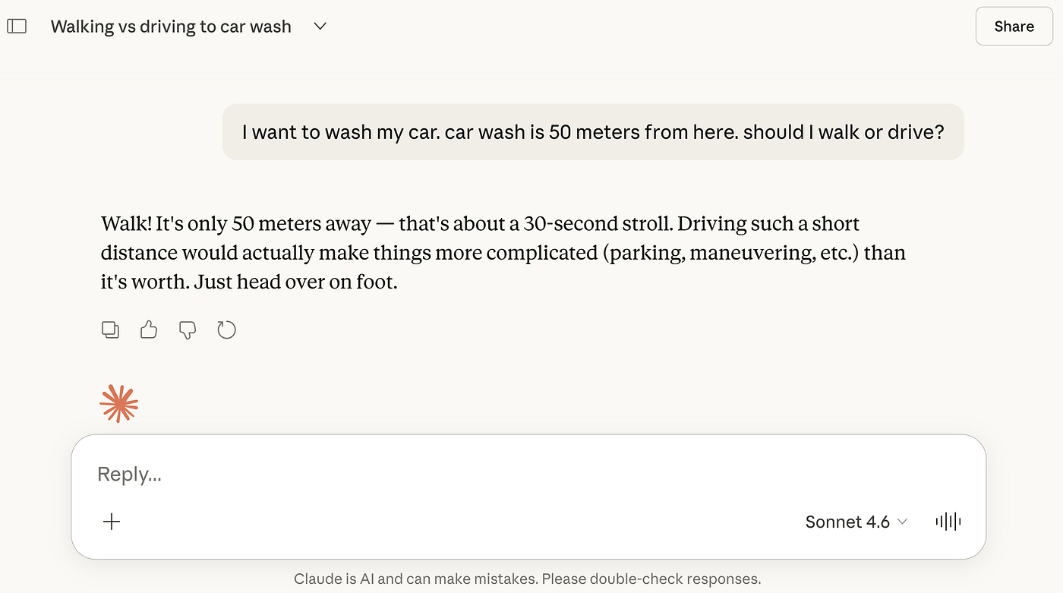Viewport: 1063px width, 593px height.
Task: Open the chat title dropdown chevron
Action: click(320, 26)
